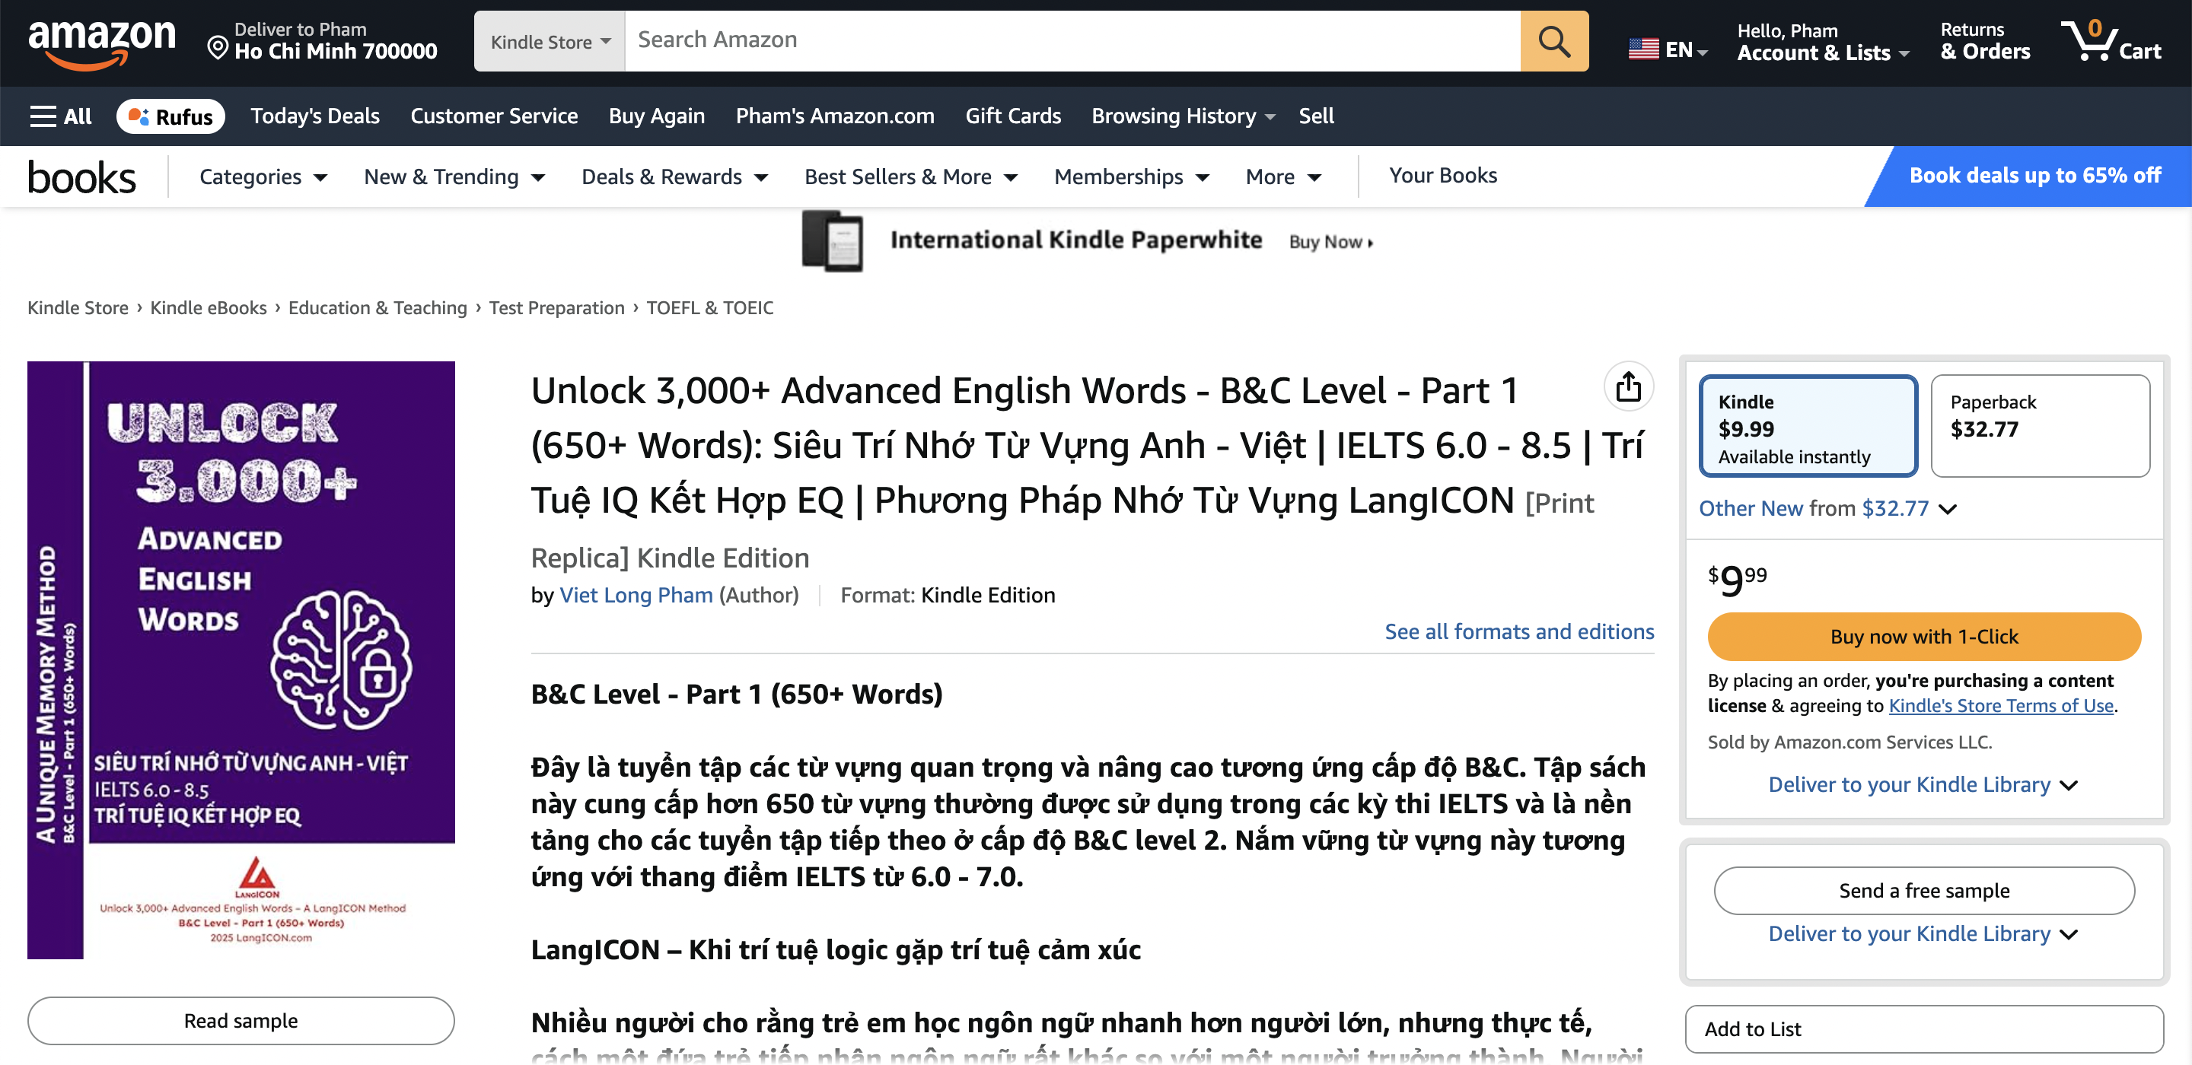Click International Kindle Paperwhite ad text
Image resolution: width=2192 pixels, height=1065 pixels.
click(x=1075, y=240)
